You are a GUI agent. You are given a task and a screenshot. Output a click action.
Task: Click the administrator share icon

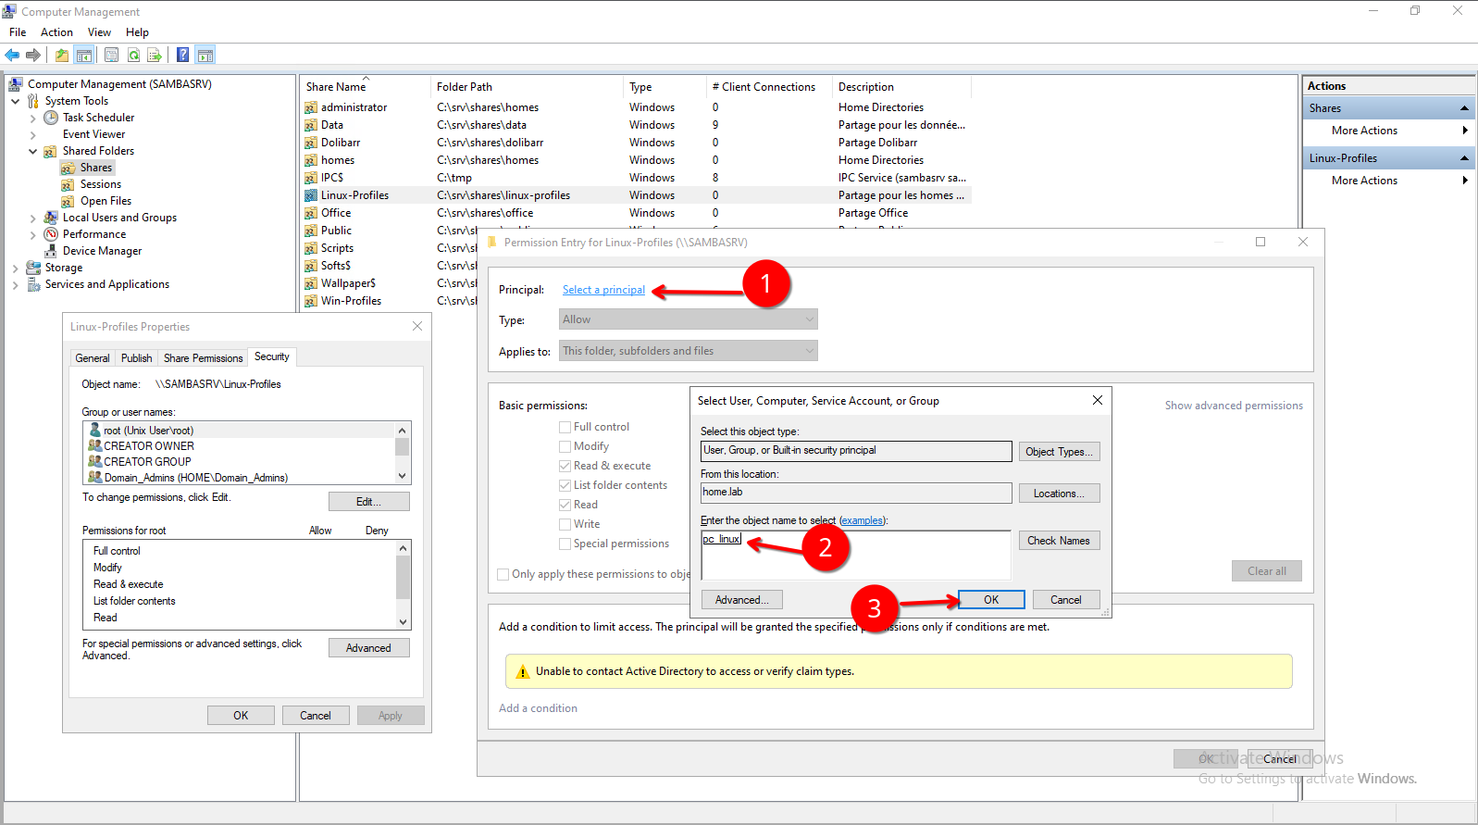311,107
